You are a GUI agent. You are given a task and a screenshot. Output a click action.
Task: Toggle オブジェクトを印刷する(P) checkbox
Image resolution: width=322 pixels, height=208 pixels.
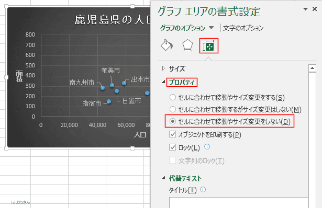coord(172,134)
